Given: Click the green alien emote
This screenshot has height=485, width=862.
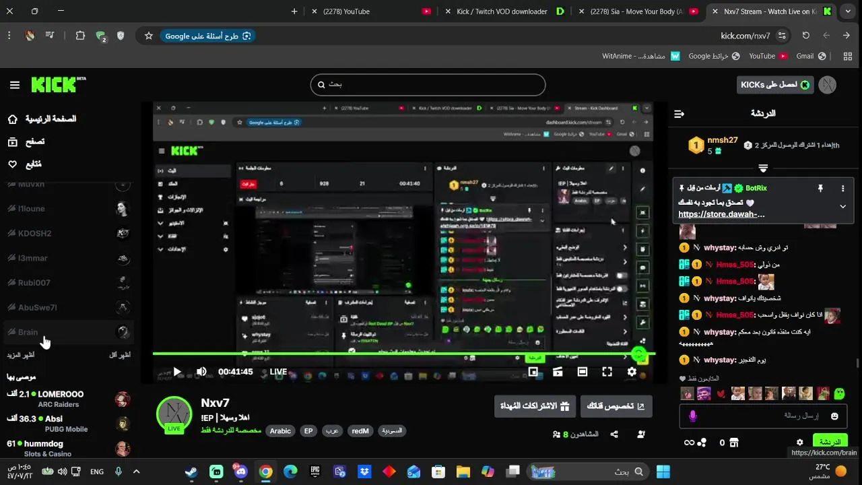Looking at the screenshot, I should [840, 393].
